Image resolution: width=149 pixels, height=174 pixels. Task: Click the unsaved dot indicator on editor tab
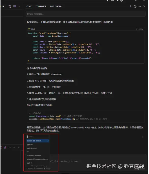pos(4,6)
